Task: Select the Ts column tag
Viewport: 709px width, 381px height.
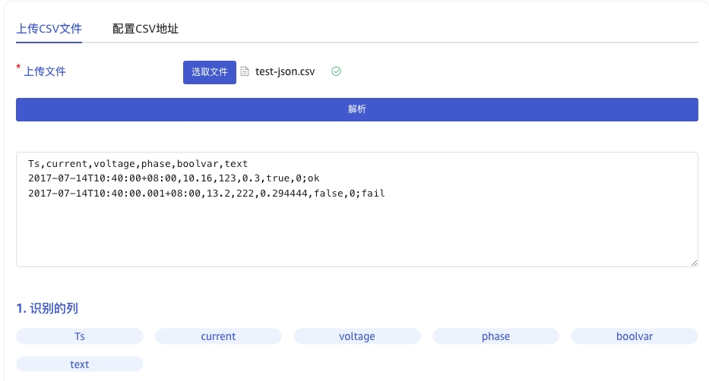Action: pyautogui.click(x=80, y=336)
